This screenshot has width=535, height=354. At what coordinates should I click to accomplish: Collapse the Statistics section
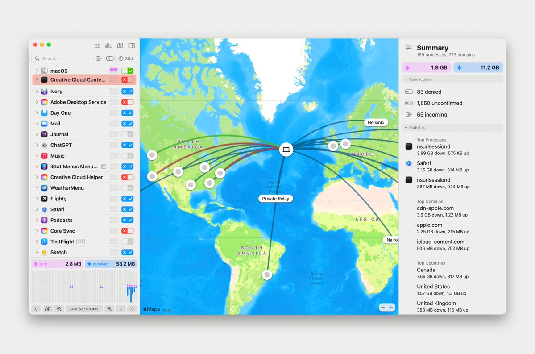406,128
